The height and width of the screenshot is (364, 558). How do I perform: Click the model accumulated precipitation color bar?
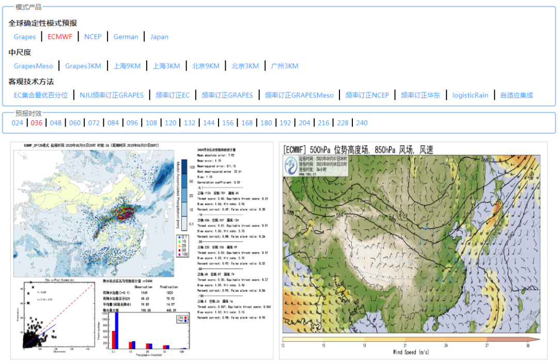[184, 195]
